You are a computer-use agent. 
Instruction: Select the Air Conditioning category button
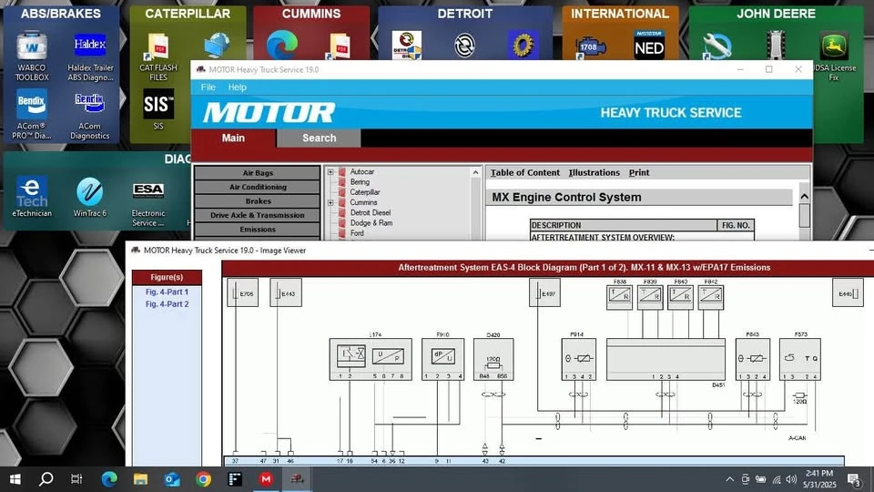258,187
